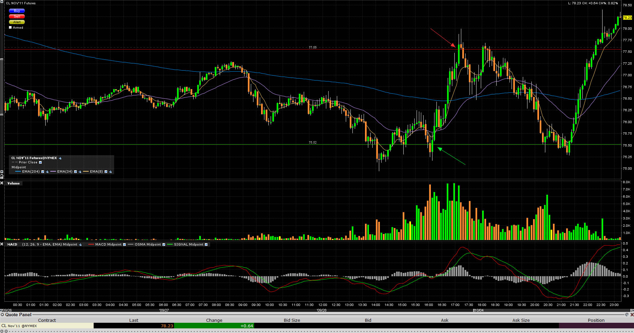Screen dimensions: 634x333
Task: Click the 75.52 horizontal line label
Action: coord(313,143)
